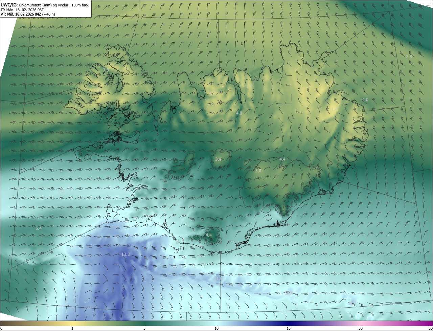433x331 pixels.
Task: Select the valid time "VT: Mið. 18.02.2026 04Z"
Action: pyautogui.click(x=21, y=14)
